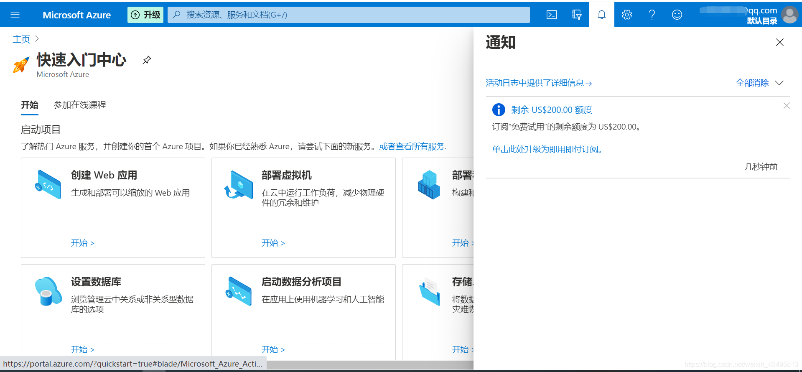Open 或者查看所有服务 link
The width and height of the screenshot is (802, 372).
coord(412,146)
